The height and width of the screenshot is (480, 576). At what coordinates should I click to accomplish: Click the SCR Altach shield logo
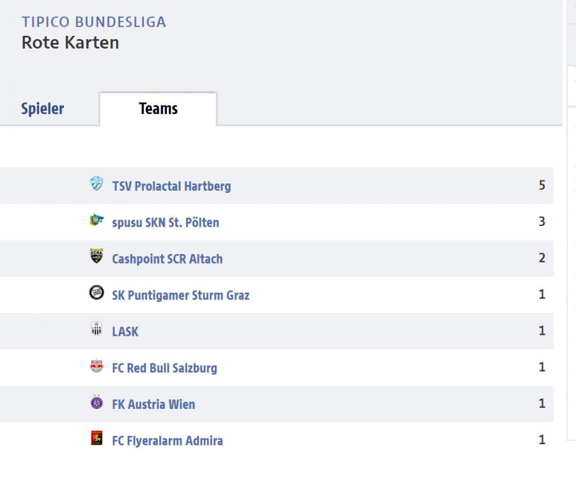coord(97,256)
